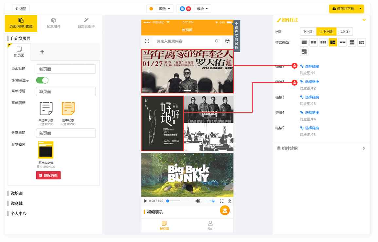
Task: Select the single-block layout style icon
Action: click(x=304, y=42)
